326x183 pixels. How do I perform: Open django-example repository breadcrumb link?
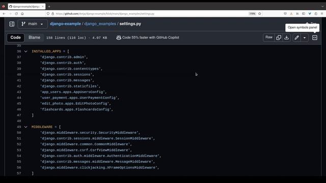click(x=65, y=24)
